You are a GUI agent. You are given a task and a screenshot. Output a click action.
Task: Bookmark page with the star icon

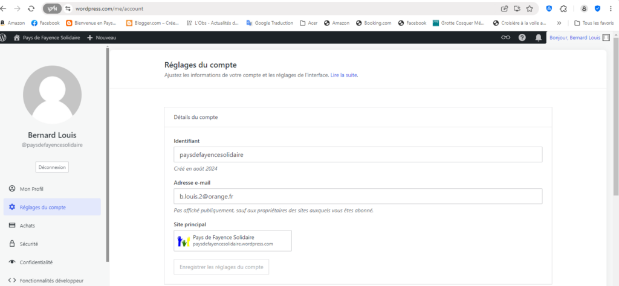[x=530, y=8]
